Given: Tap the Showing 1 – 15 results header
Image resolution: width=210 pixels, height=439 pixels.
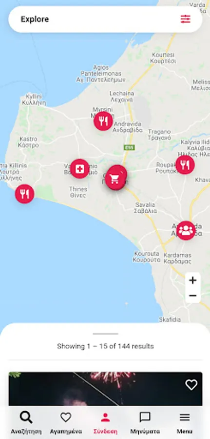Looking at the screenshot, I should 105,346.
